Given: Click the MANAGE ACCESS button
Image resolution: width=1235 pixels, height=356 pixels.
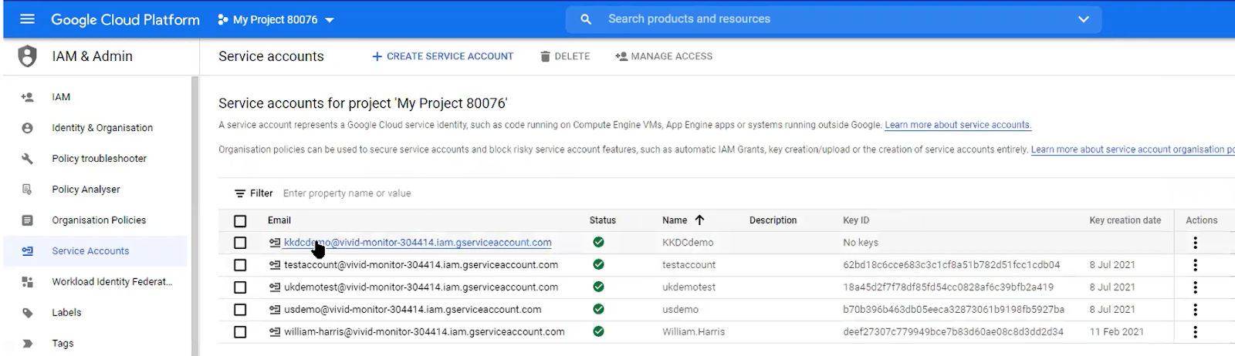Looking at the screenshot, I should [664, 56].
